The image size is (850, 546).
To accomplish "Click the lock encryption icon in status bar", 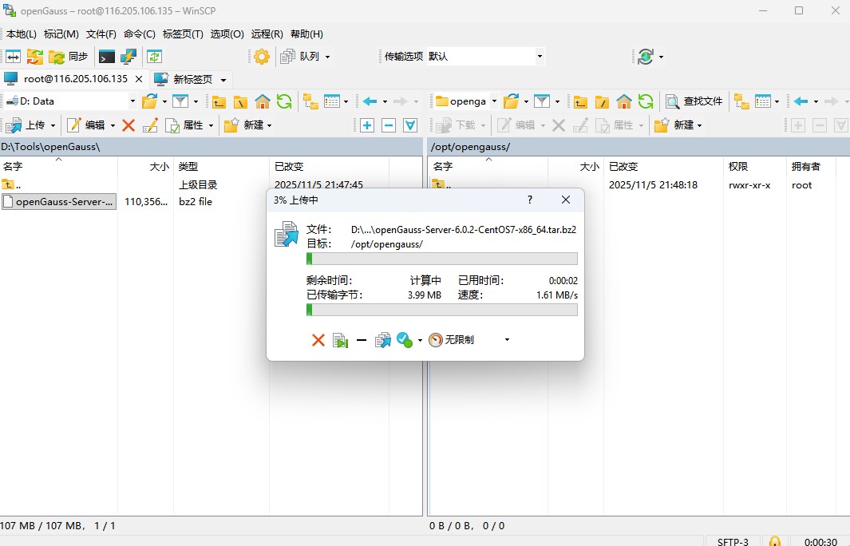I will [x=775, y=541].
